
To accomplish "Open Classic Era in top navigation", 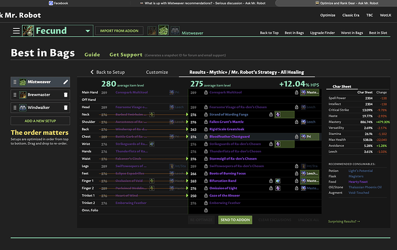I will [x=350, y=15].
